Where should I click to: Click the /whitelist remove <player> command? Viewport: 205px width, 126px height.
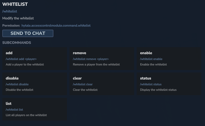pos(91,59)
